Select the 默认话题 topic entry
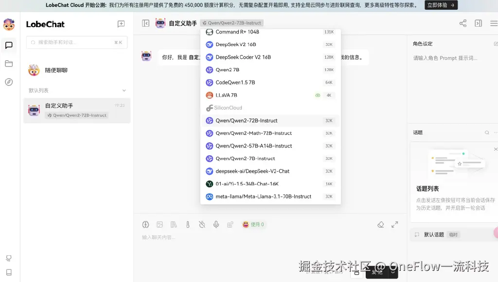 click(x=454, y=234)
